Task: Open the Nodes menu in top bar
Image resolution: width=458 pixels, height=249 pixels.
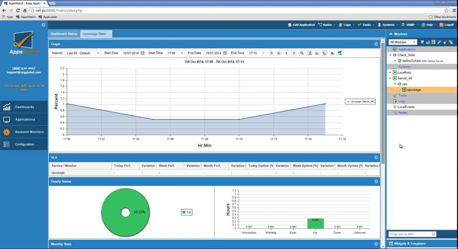Action: (x=327, y=25)
